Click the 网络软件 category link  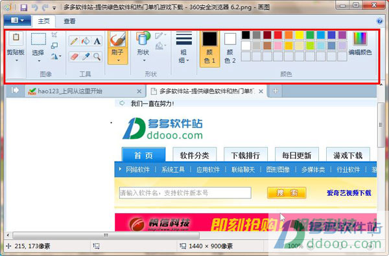click(137, 169)
